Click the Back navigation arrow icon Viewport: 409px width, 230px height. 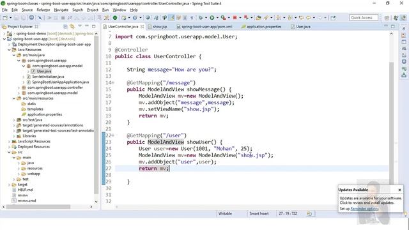tap(308, 18)
